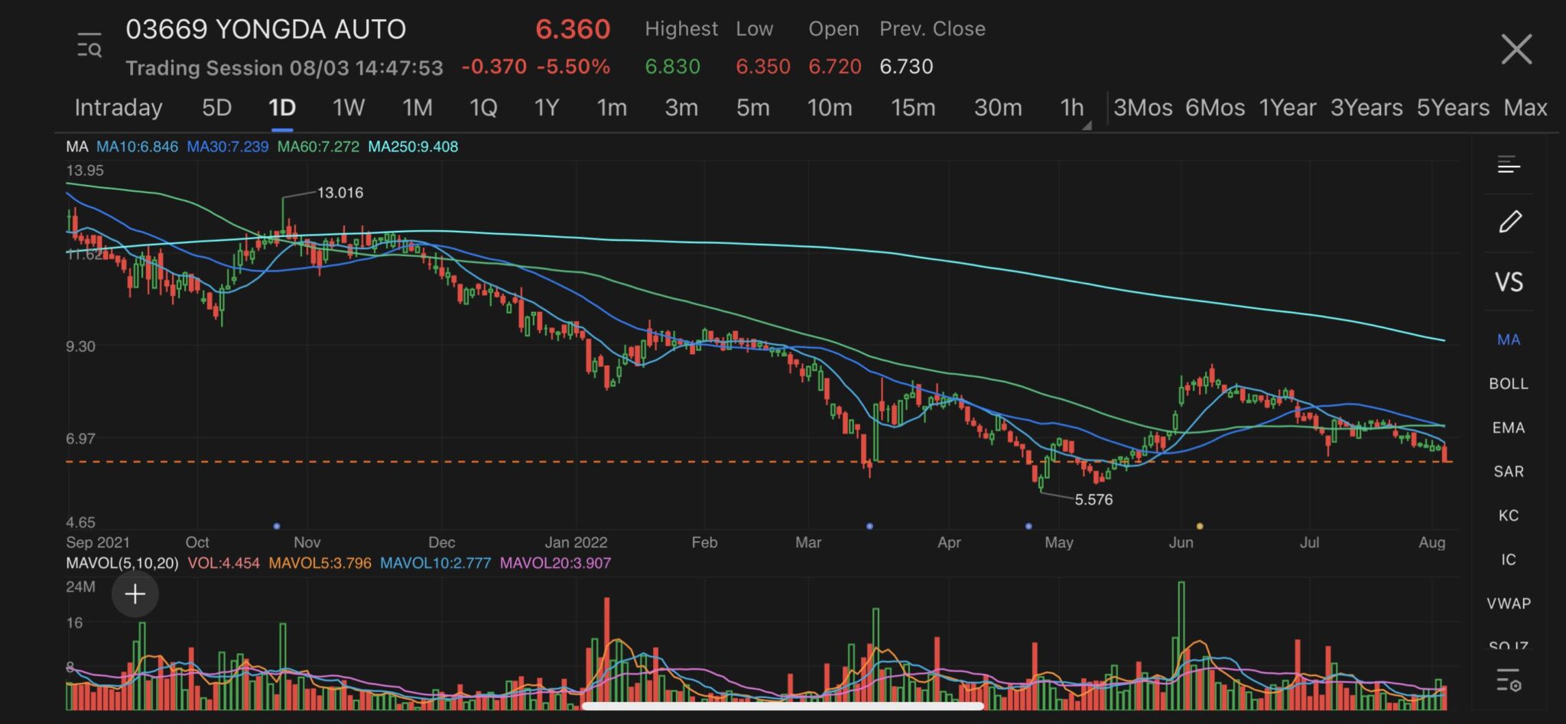Click the 13.016 high price annotation
Viewport: 1566px width, 724px height.
[x=340, y=193]
